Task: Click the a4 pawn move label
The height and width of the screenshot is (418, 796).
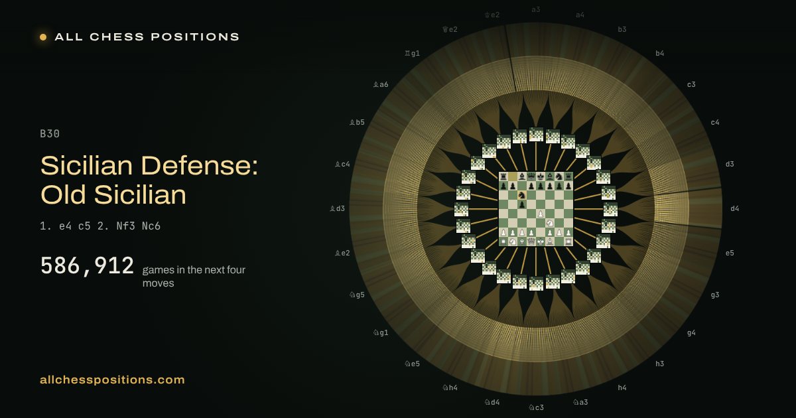Action: 580,15
